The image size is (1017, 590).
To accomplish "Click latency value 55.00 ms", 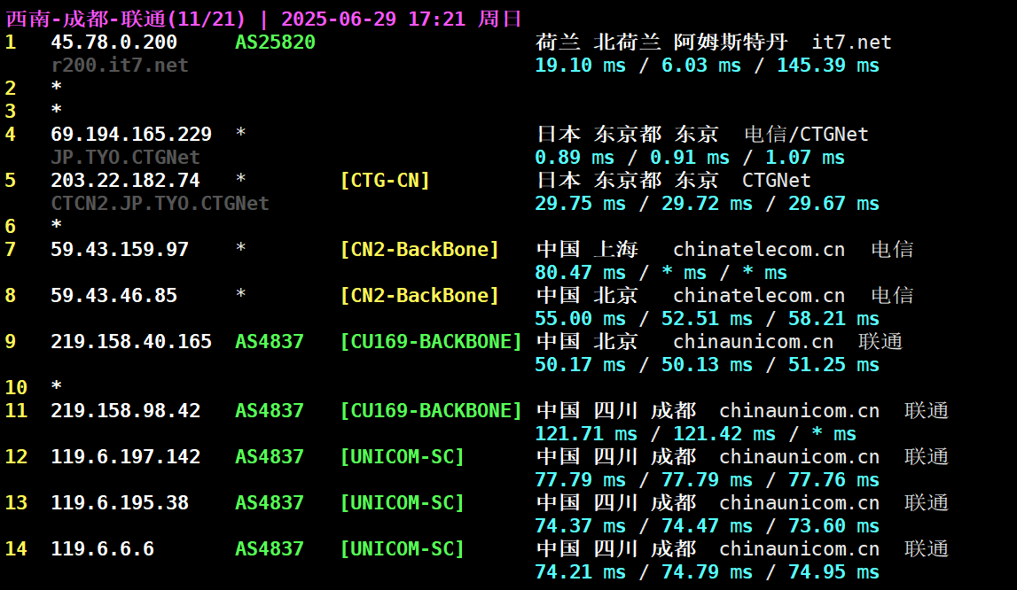I will pyautogui.click(x=581, y=318).
